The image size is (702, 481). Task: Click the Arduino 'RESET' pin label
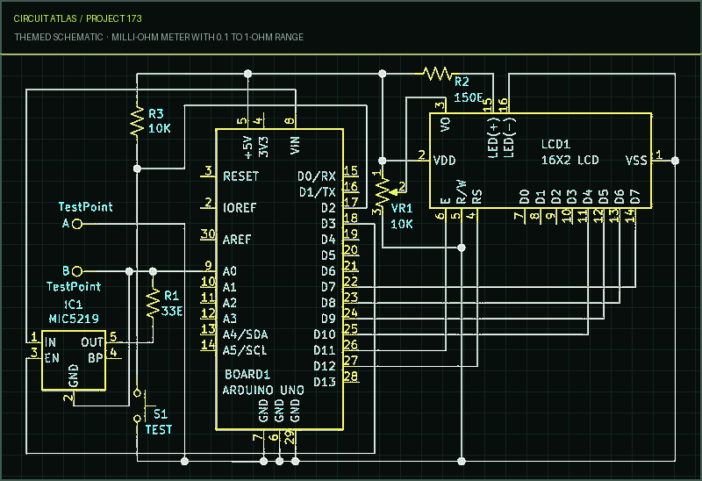click(x=240, y=176)
